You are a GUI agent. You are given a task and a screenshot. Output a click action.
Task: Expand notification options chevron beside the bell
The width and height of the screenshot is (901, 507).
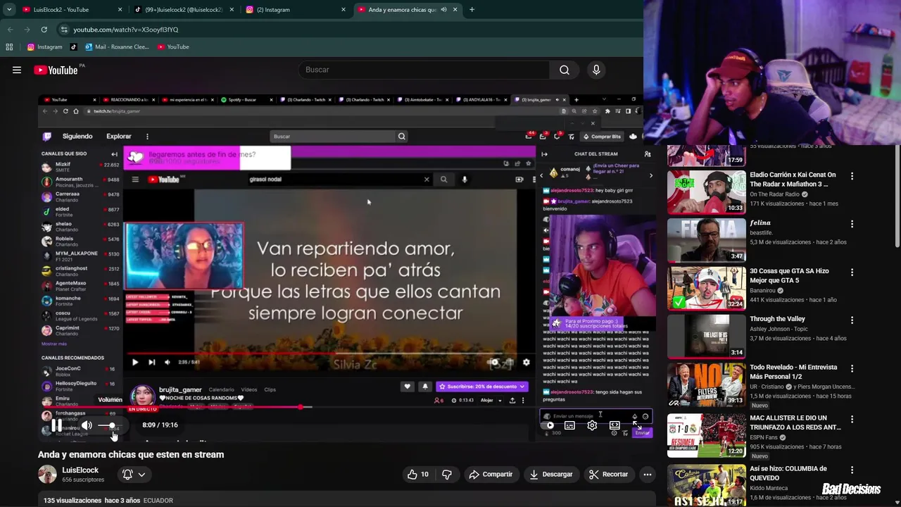click(141, 475)
